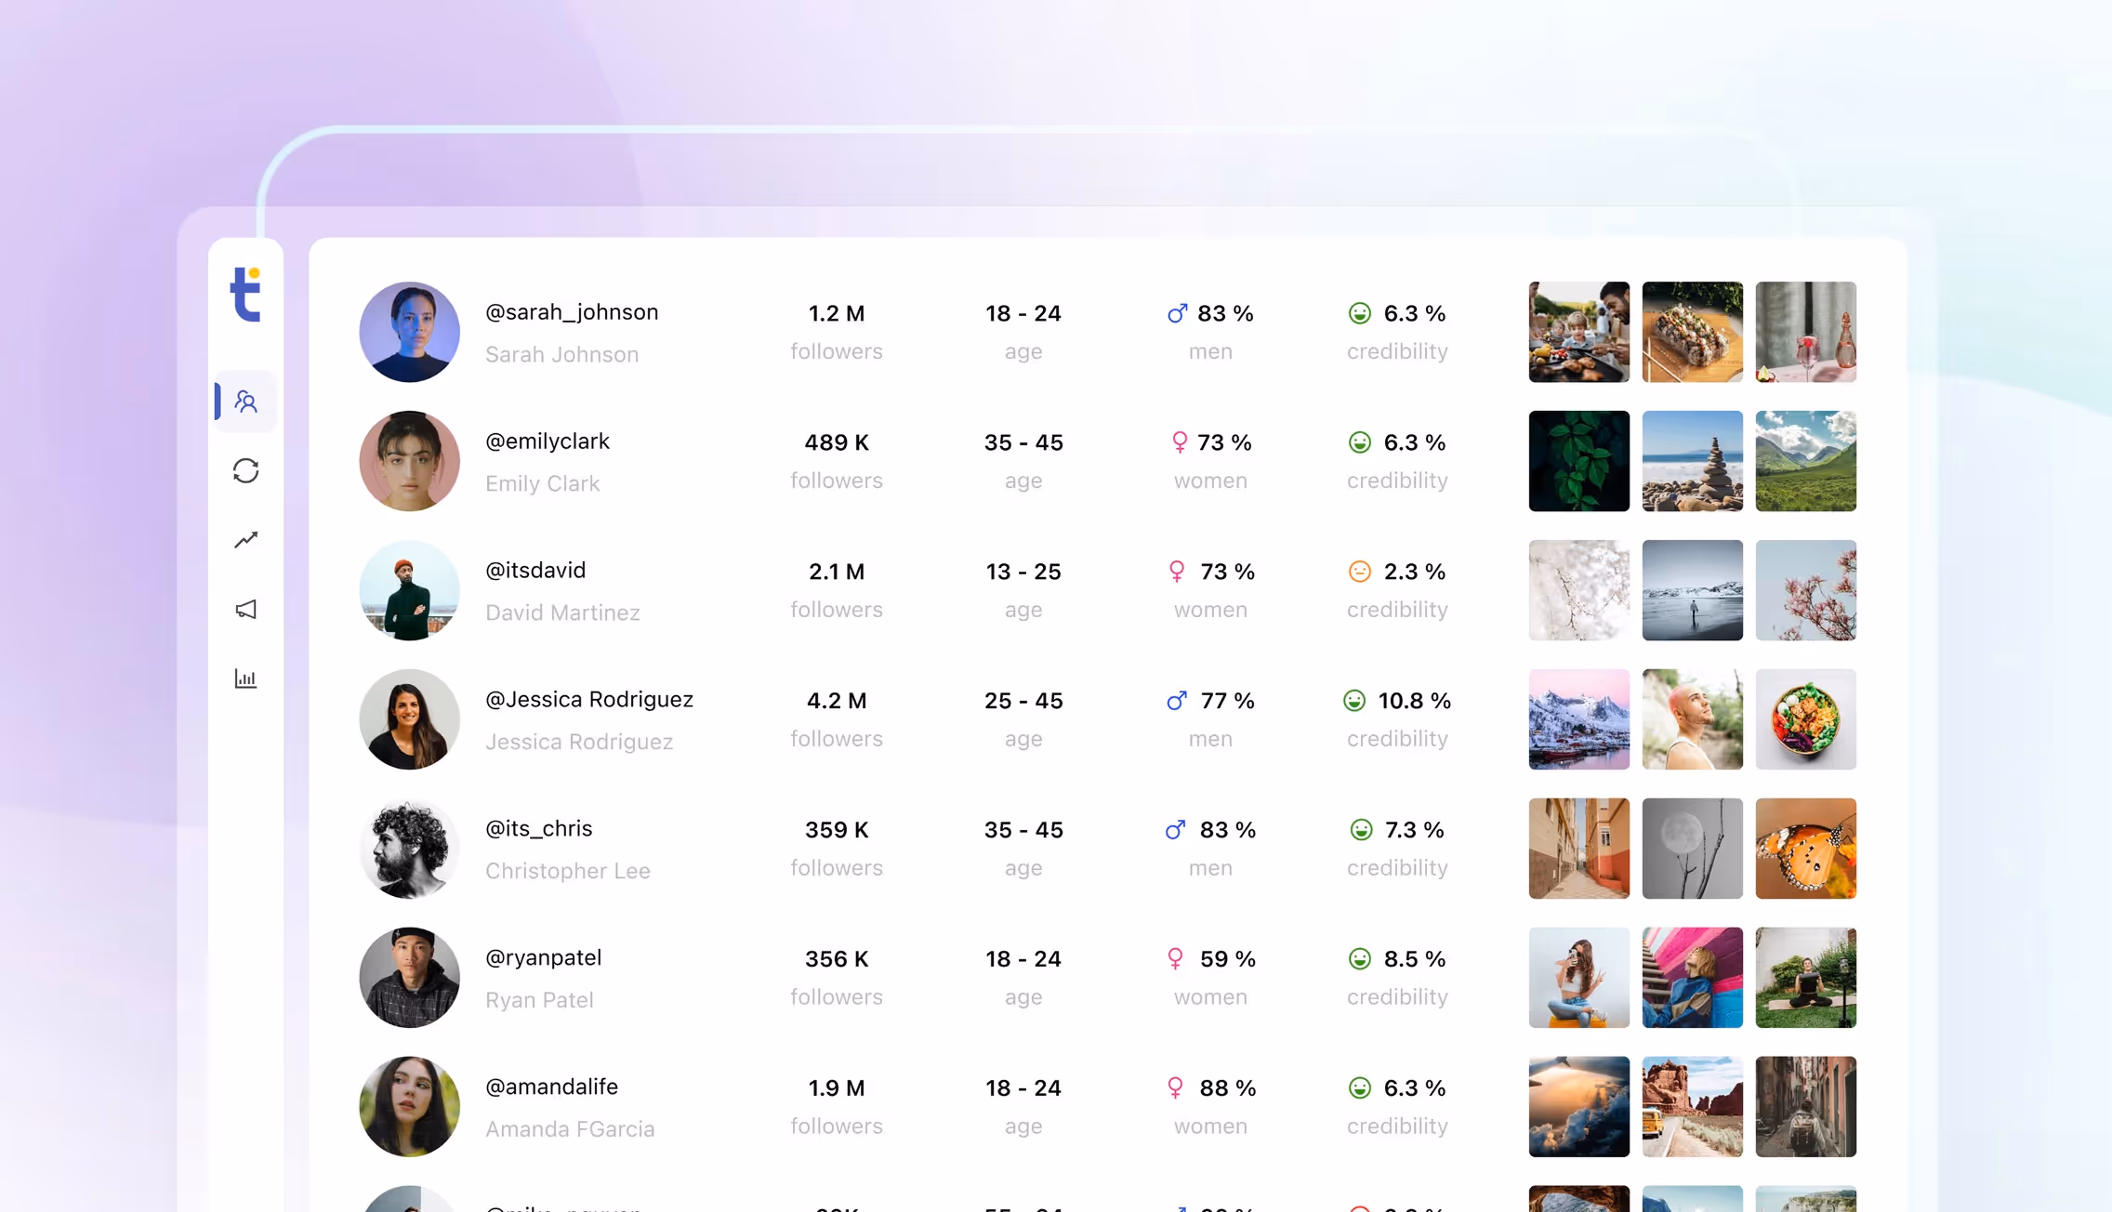
Task: Open the yellow van desert road thumbnail
Action: click(x=1692, y=1106)
